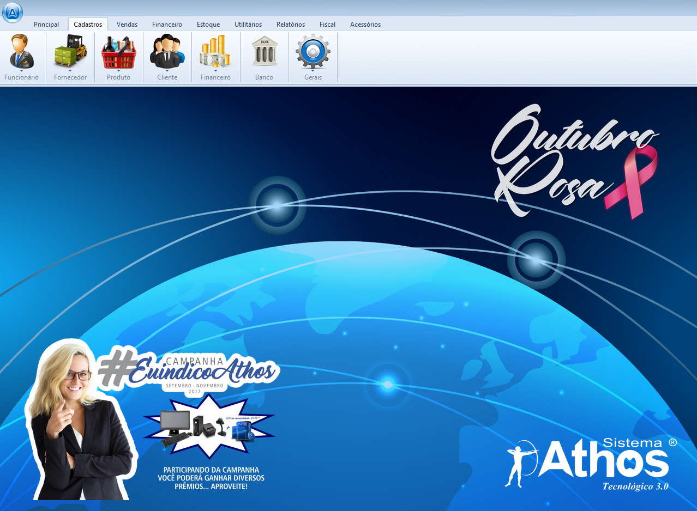Click the Banco bank building icon
This screenshot has width=697, height=511.
(x=265, y=51)
